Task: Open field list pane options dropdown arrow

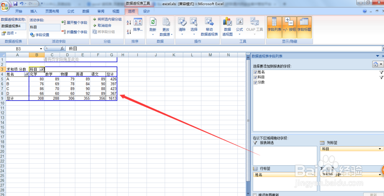Action: pos(377,56)
